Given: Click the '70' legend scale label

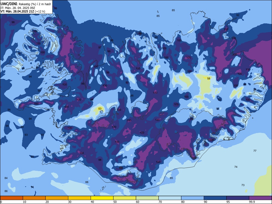Looking at the screenshot, I should click(160, 202).
